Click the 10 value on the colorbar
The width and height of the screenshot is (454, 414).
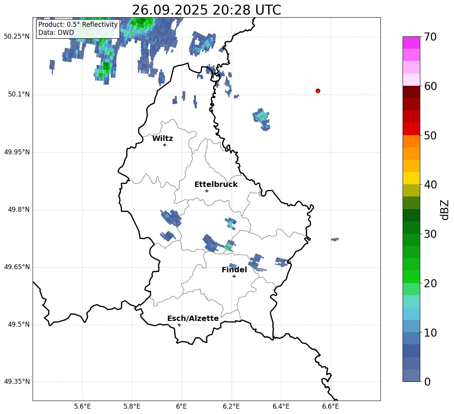(x=430, y=332)
